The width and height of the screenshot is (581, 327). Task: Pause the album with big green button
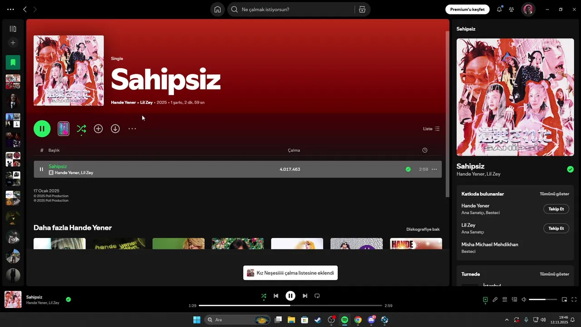[42, 129]
